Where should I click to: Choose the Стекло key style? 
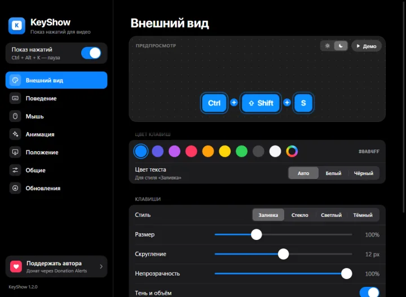(x=300, y=215)
